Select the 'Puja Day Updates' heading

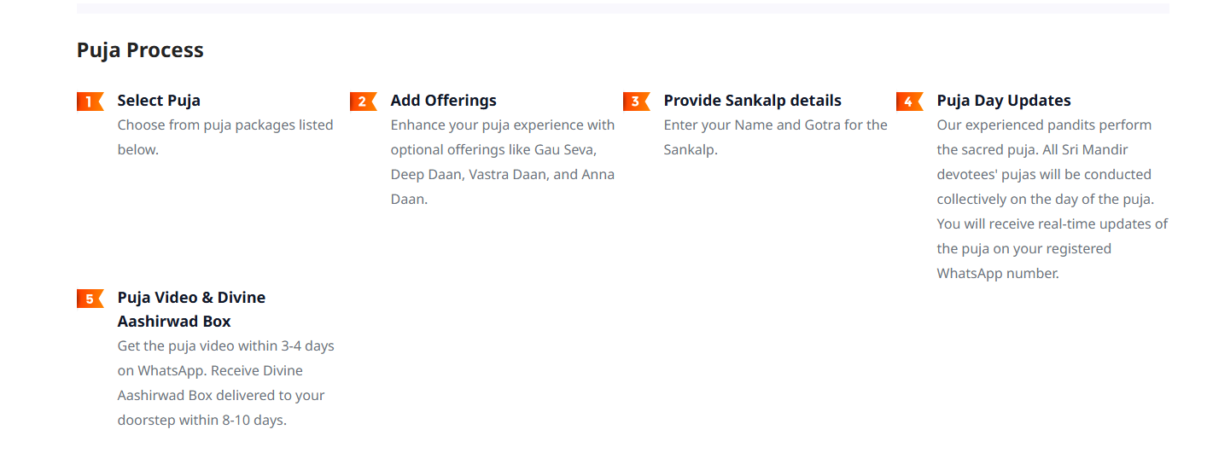click(1003, 101)
